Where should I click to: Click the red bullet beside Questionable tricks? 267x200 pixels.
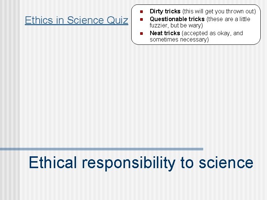click(x=141, y=19)
